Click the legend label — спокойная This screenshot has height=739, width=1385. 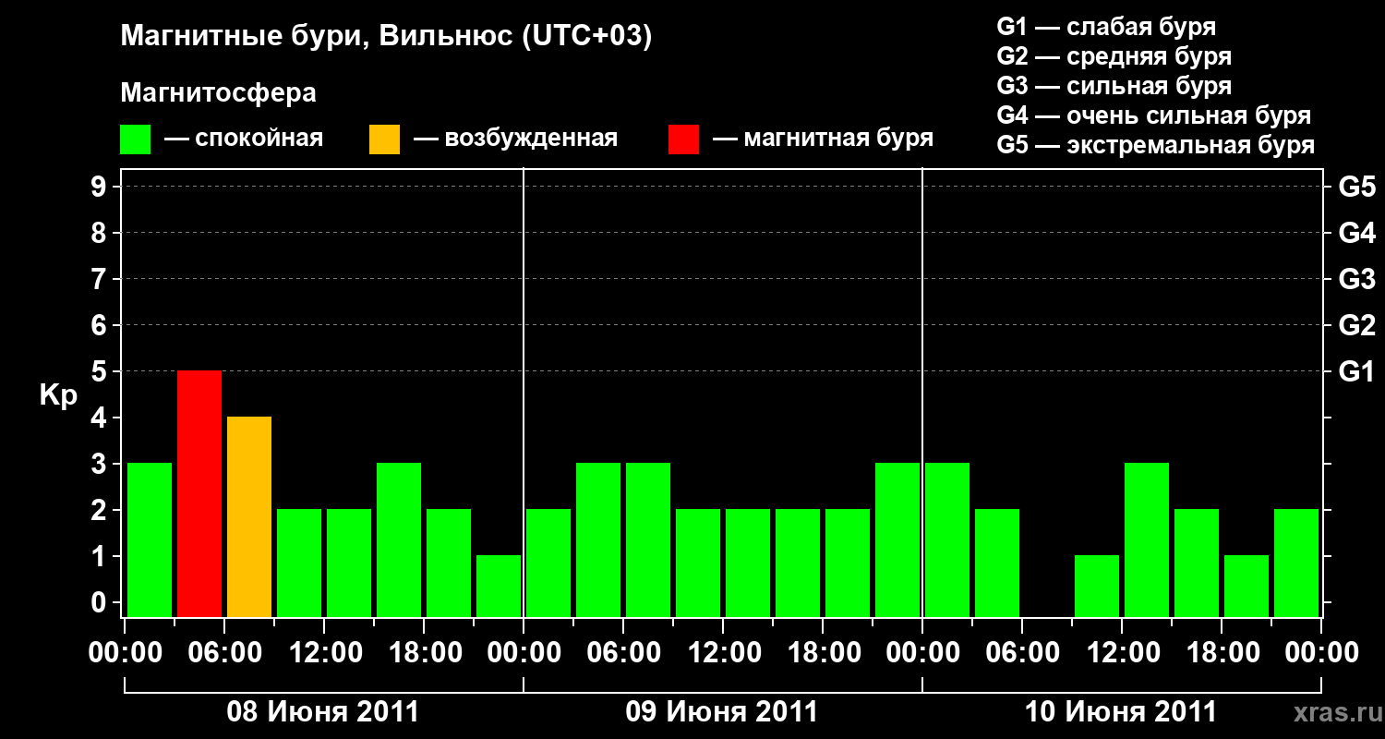pyautogui.click(x=244, y=139)
